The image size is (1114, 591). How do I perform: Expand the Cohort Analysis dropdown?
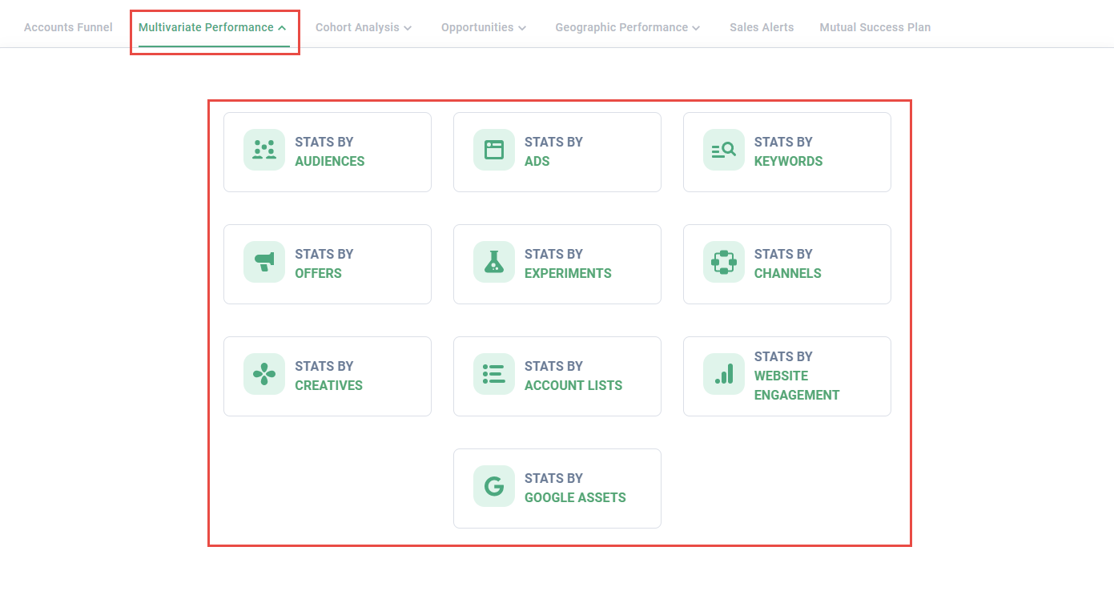(408, 28)
